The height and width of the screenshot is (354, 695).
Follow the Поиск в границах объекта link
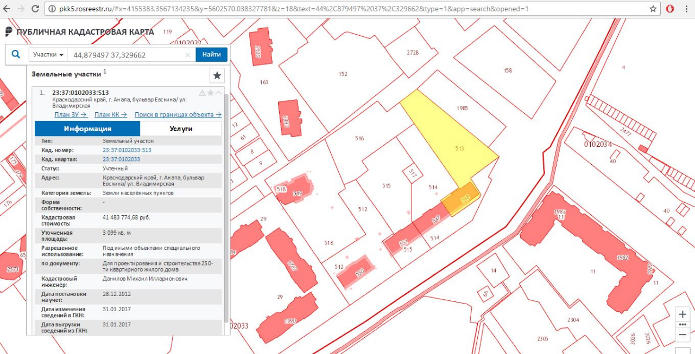178,114
